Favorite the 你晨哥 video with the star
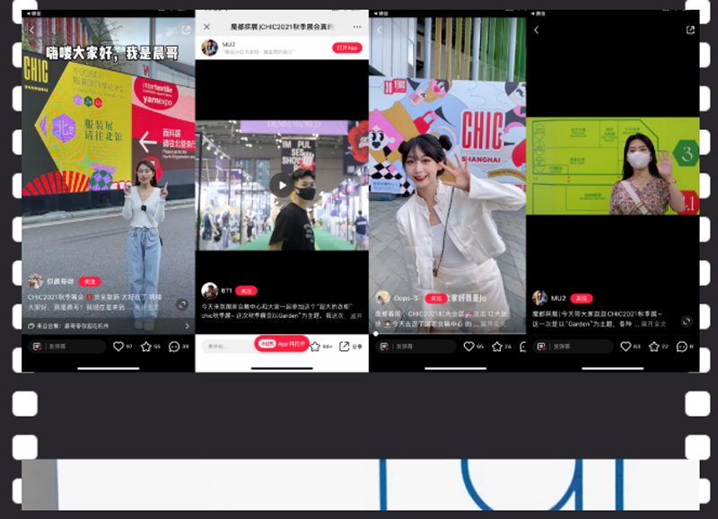 [146, 347]
